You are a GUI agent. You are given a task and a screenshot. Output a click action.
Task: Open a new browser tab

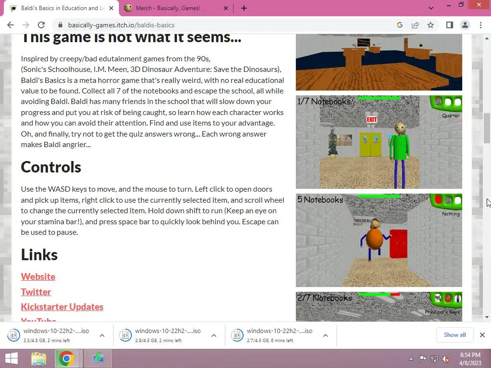(x=244, y=8)
